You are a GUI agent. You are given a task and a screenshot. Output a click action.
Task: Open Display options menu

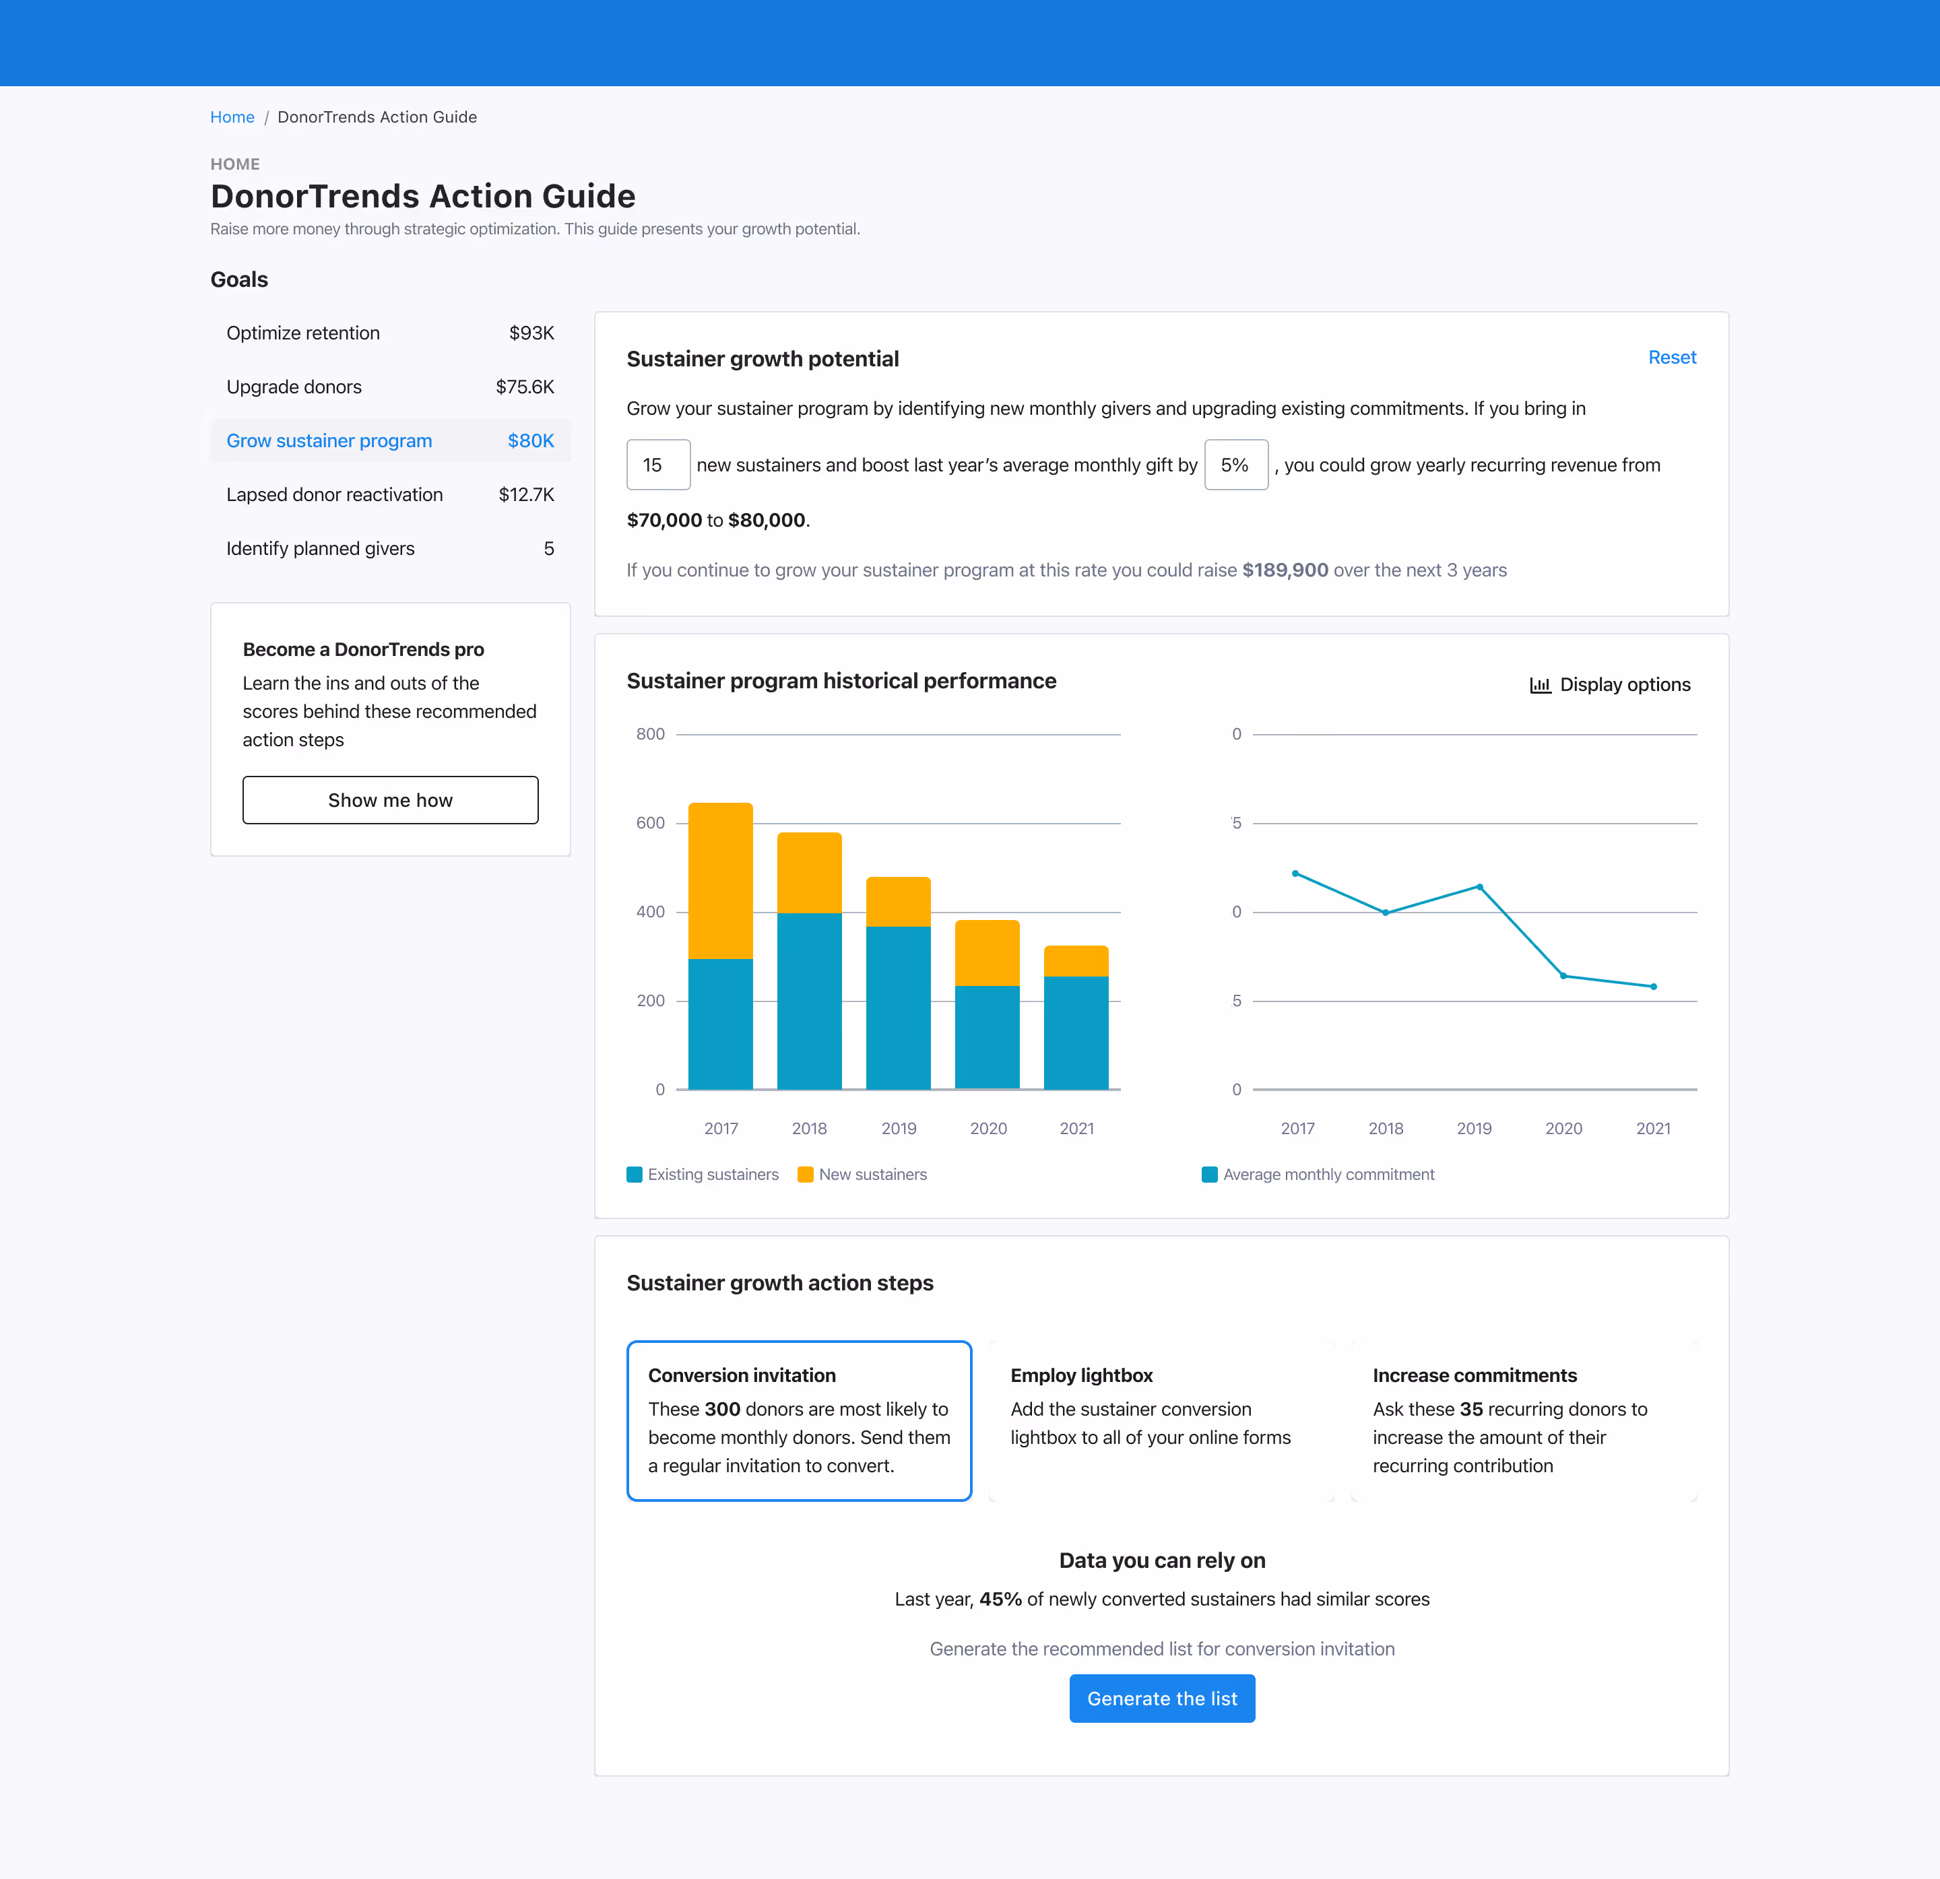pos(1623,685)
